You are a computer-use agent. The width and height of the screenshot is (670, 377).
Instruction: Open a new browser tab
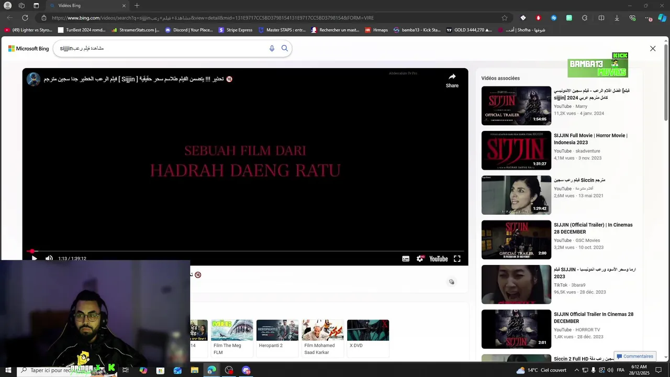coord(137,6)
